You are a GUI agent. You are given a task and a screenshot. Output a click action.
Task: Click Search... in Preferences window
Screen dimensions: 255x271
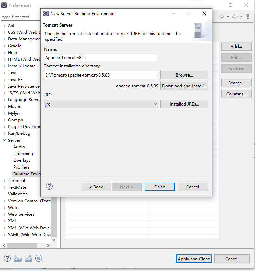236,83
